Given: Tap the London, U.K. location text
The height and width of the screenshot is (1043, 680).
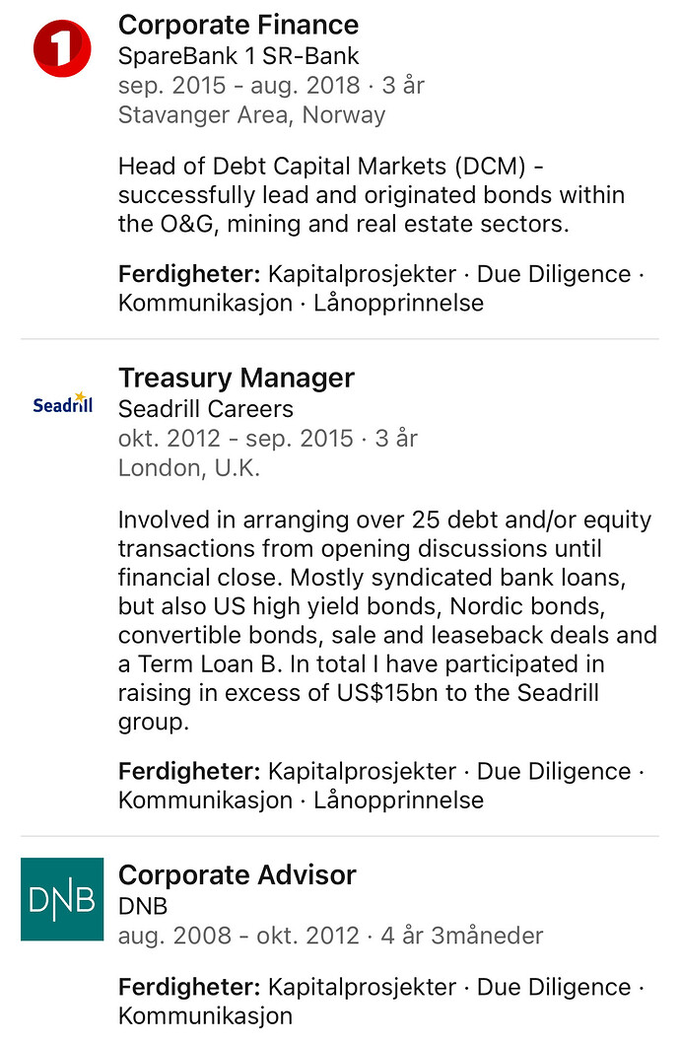Looking at the screenshot, I should [x=189, y=468].
